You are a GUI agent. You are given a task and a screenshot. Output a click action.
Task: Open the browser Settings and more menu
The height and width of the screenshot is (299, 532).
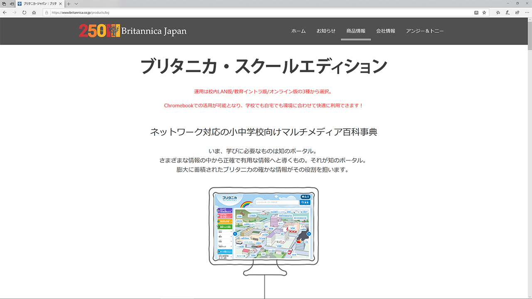coord(527,12)
